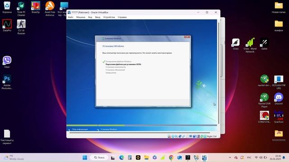Open Outlook from the taskbar
The width and height of the screenshot is (289, 162).
[x=179, y=157]
